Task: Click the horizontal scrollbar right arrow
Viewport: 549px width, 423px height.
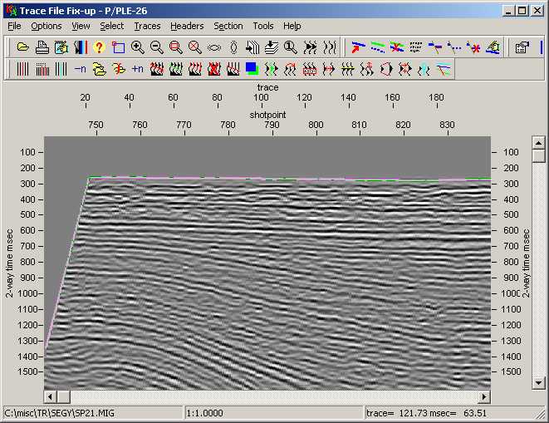Action: pyautogui.click(x=486, y=396)
